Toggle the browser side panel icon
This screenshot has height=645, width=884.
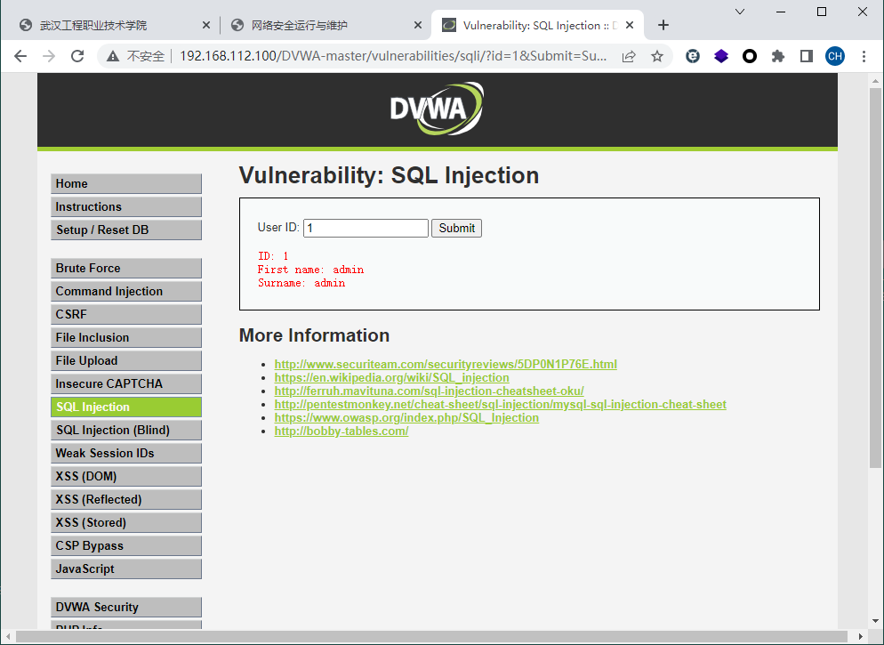pos(807,56)
